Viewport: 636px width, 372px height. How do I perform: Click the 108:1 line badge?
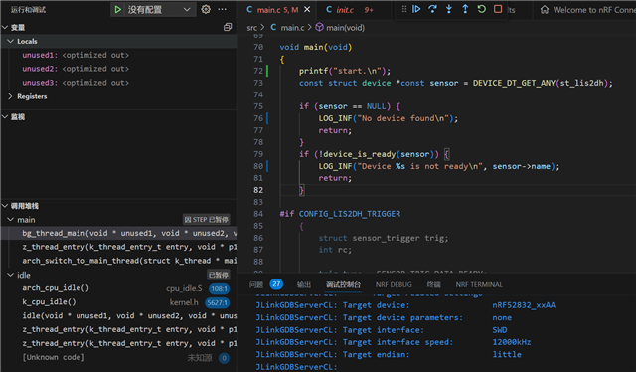[x=219, y=288]
